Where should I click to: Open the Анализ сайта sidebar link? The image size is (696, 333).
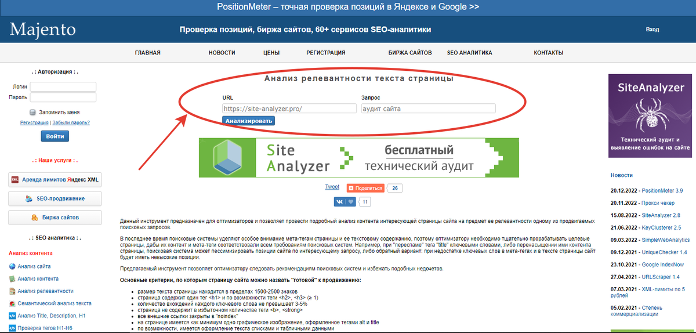pos(34,266)
